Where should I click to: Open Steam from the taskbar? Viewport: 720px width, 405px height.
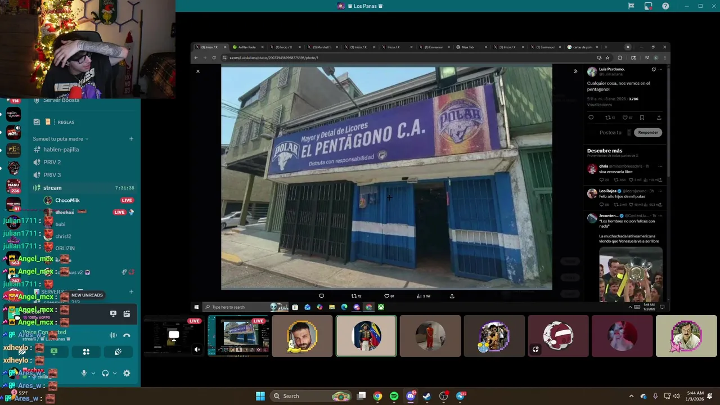pyautogui.click(x=426, y=396)
